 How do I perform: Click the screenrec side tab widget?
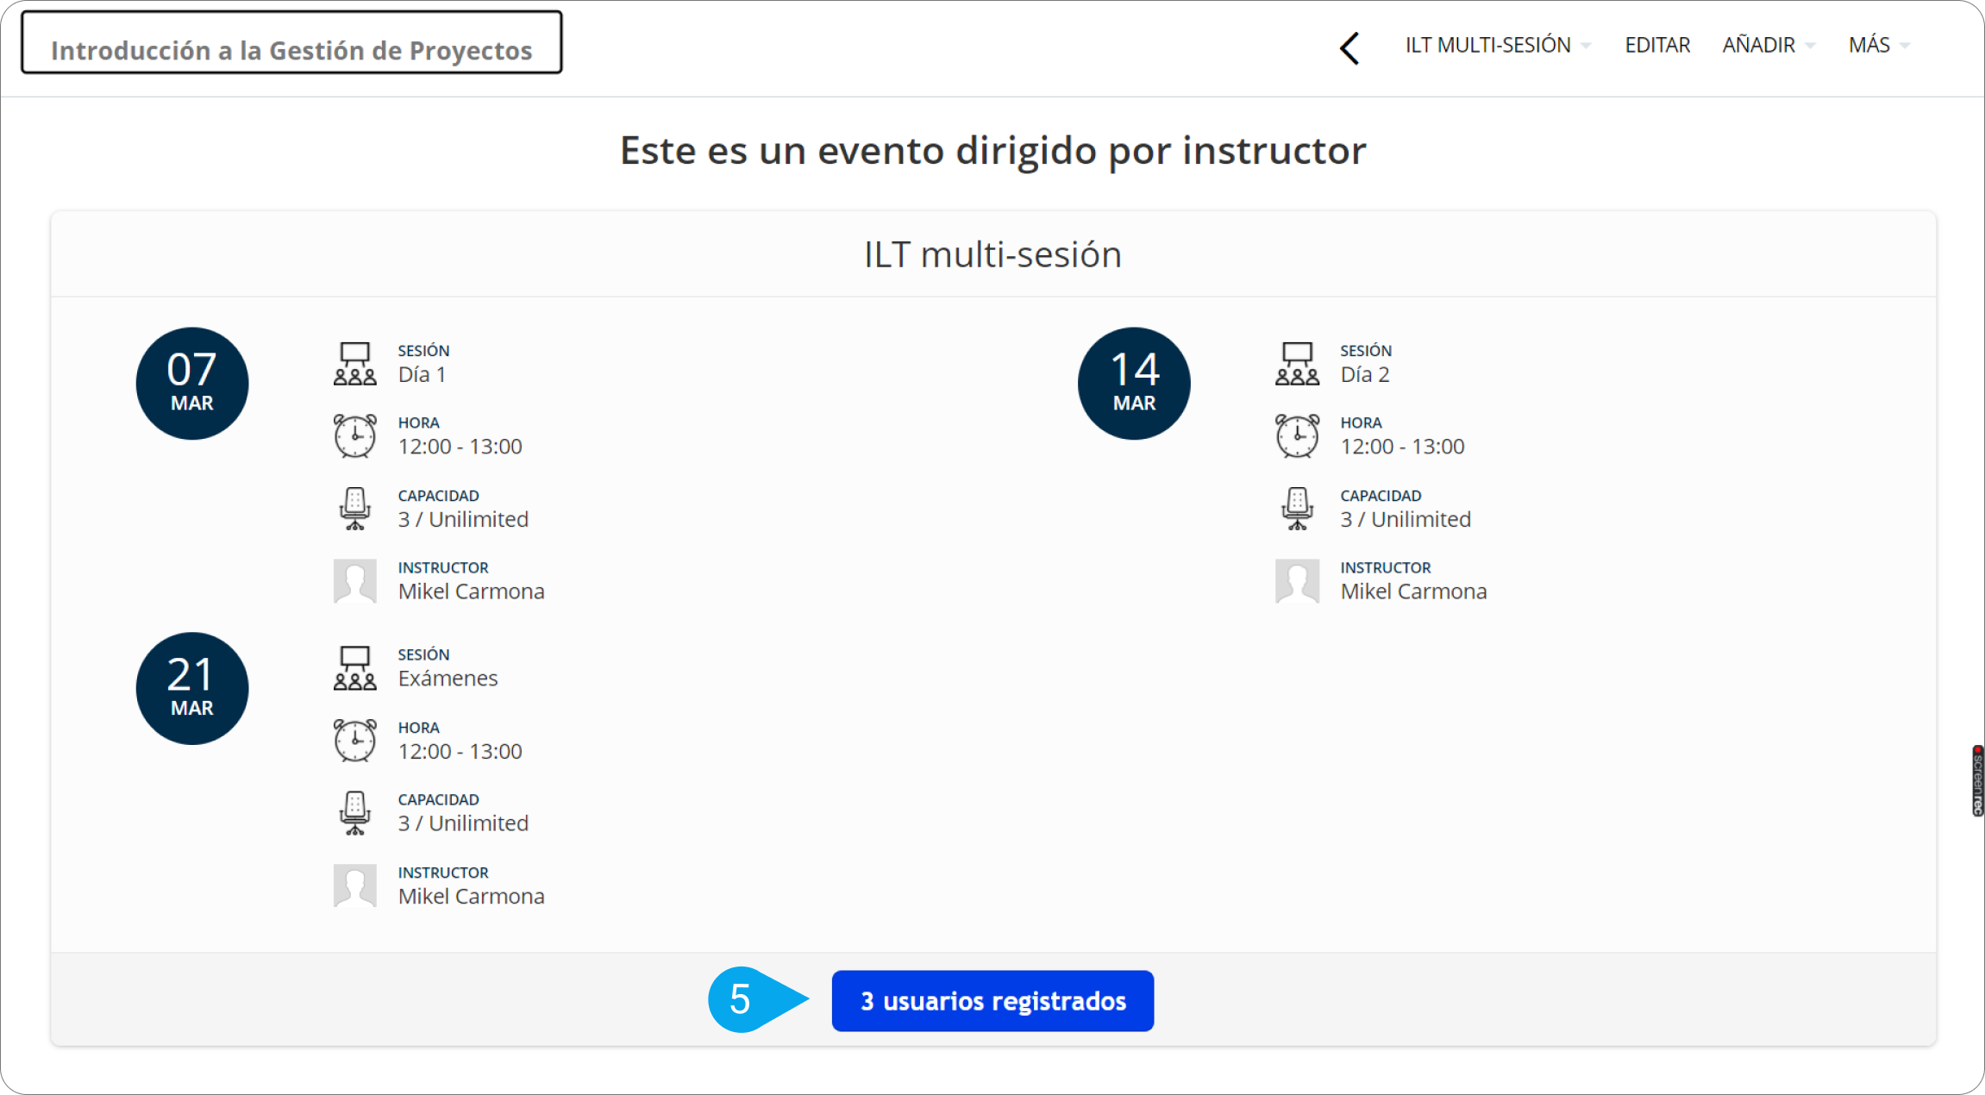coord(1977,780)
